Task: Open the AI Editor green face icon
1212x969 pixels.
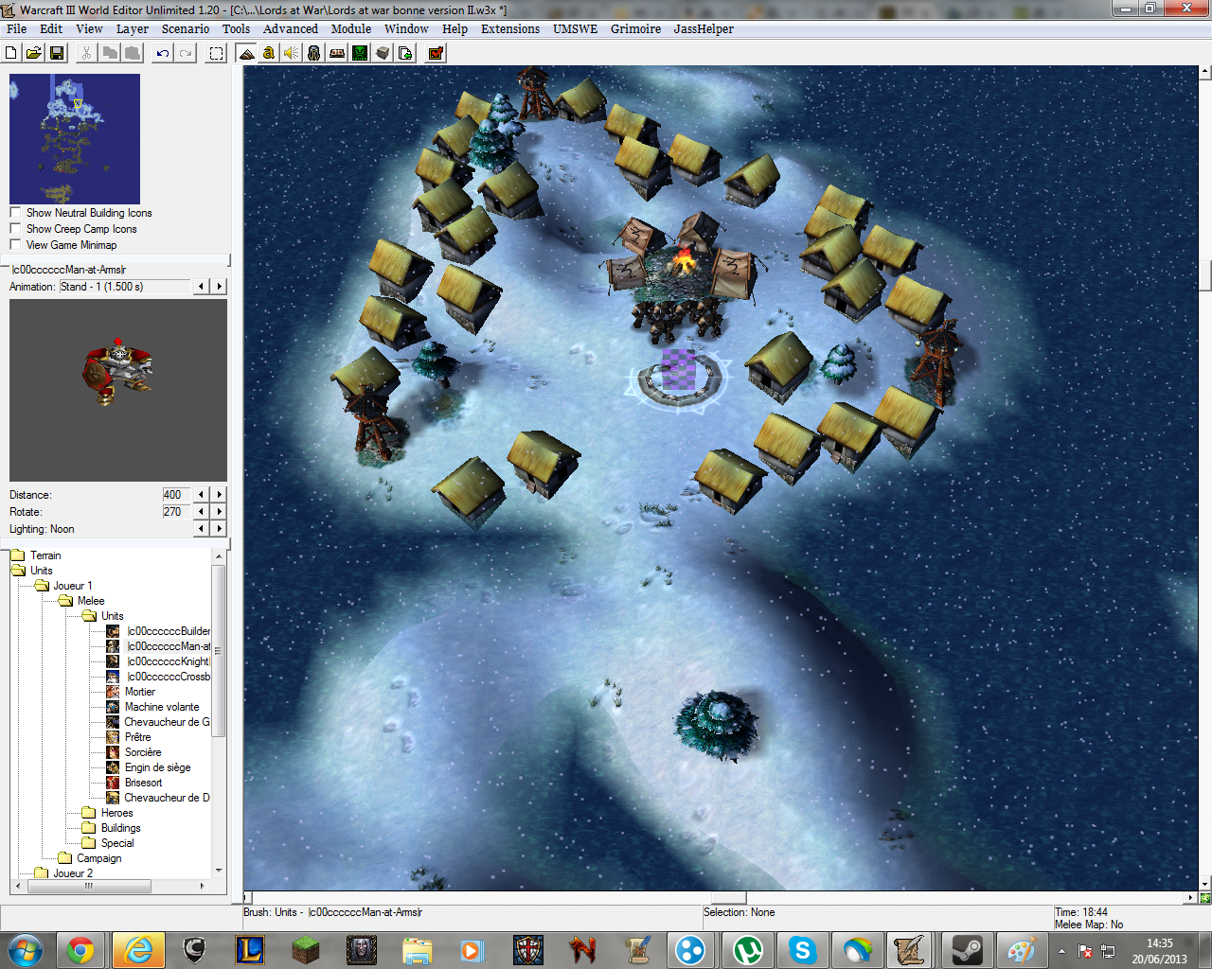Action: tap(360, 53)
